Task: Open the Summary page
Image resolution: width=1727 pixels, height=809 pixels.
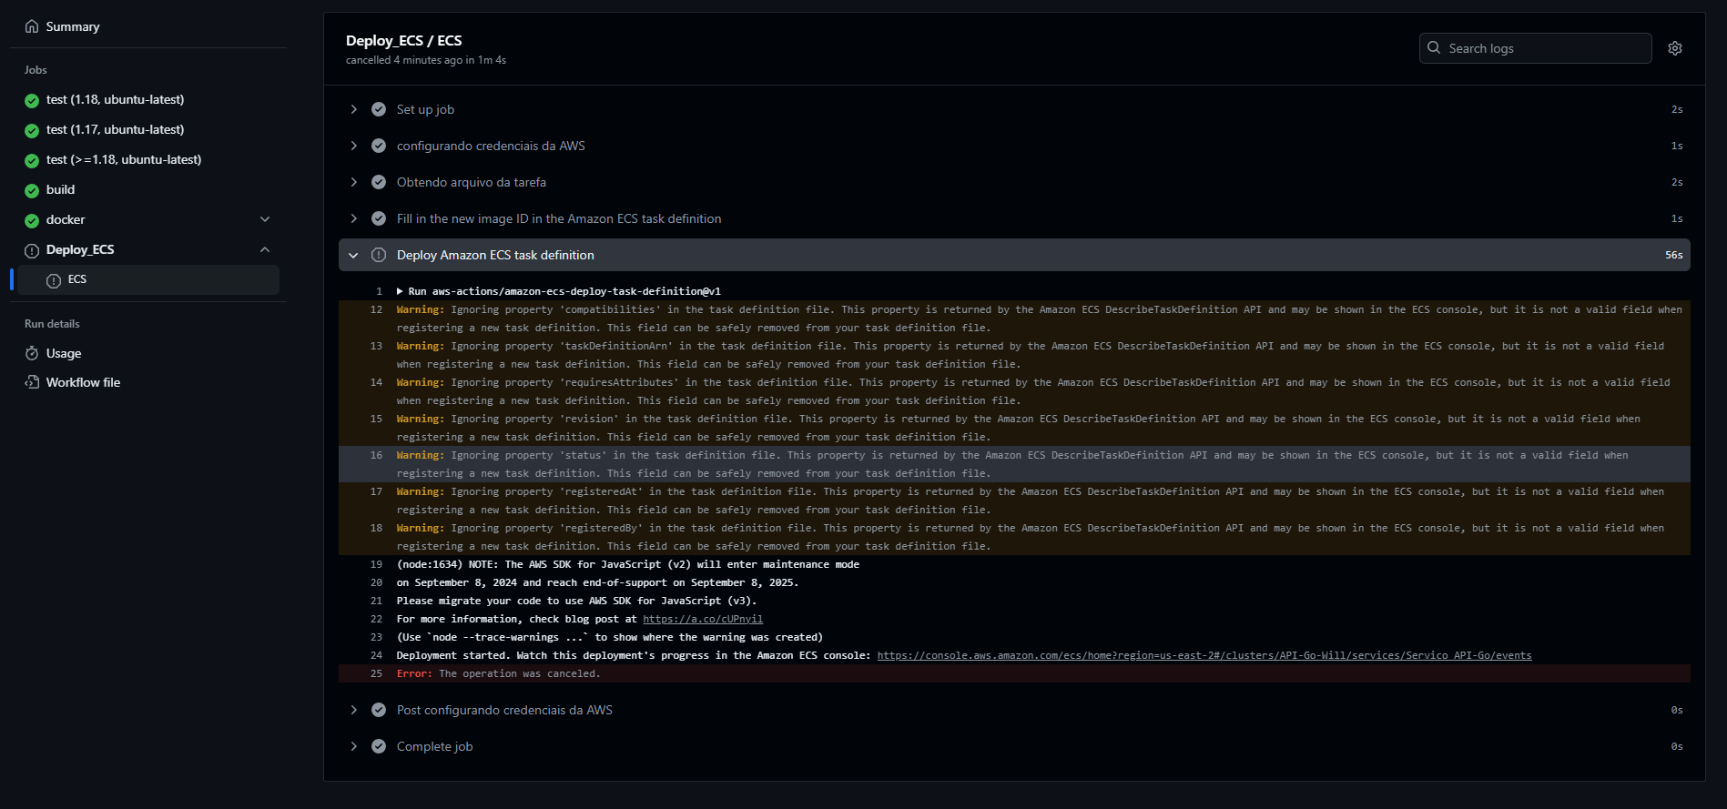Action: pyautogui.click(x=73, y=26)
